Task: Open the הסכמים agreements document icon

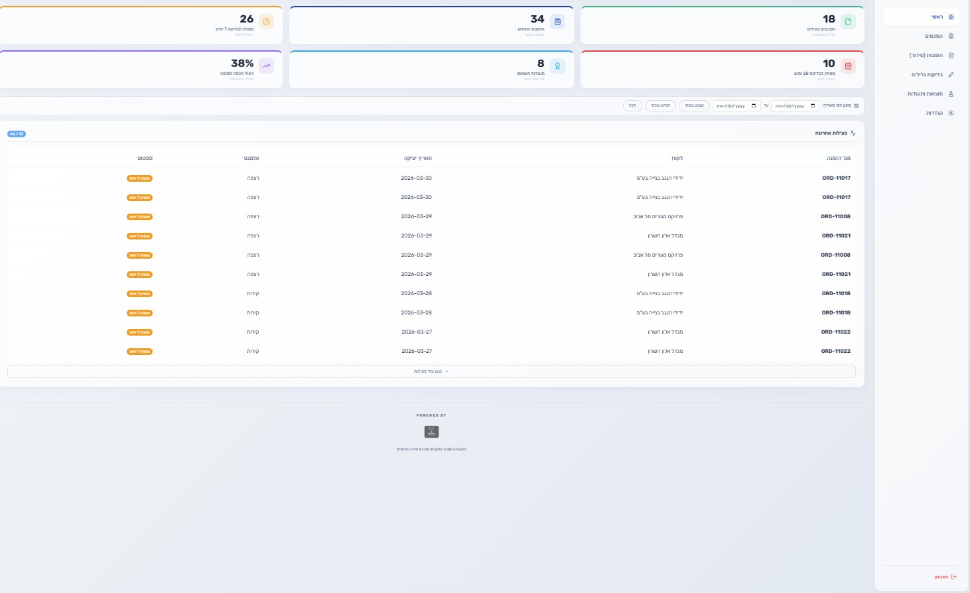Action: pyautogui.click(x=951, y=36)
